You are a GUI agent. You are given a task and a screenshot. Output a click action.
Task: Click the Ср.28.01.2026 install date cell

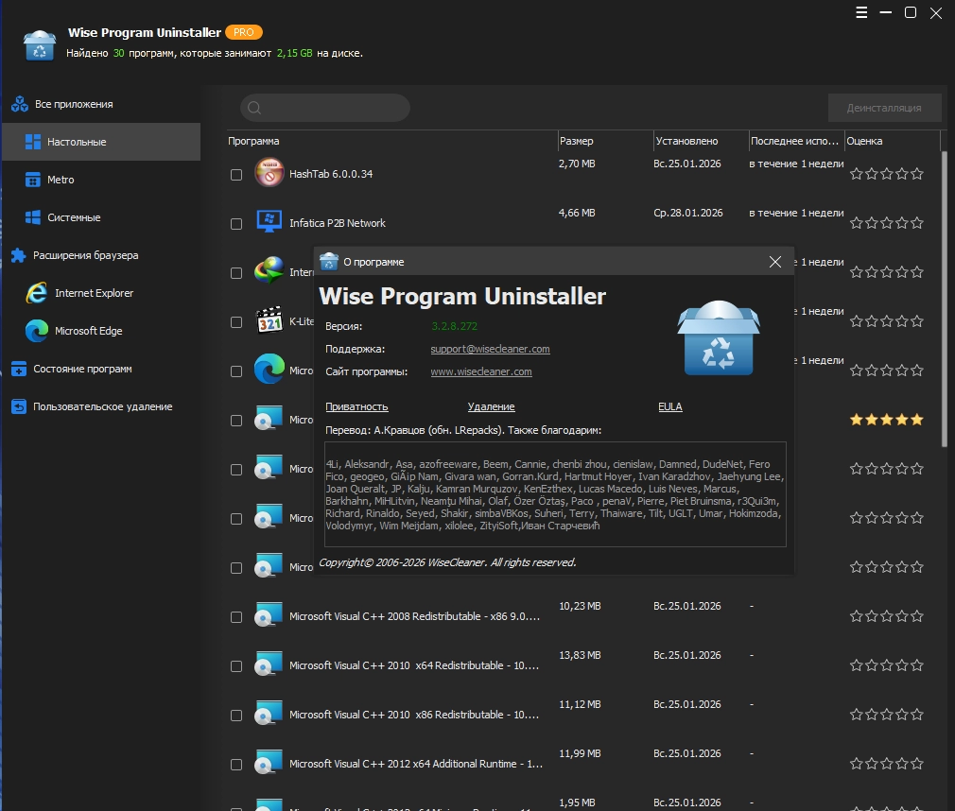(x=688, y=213)
